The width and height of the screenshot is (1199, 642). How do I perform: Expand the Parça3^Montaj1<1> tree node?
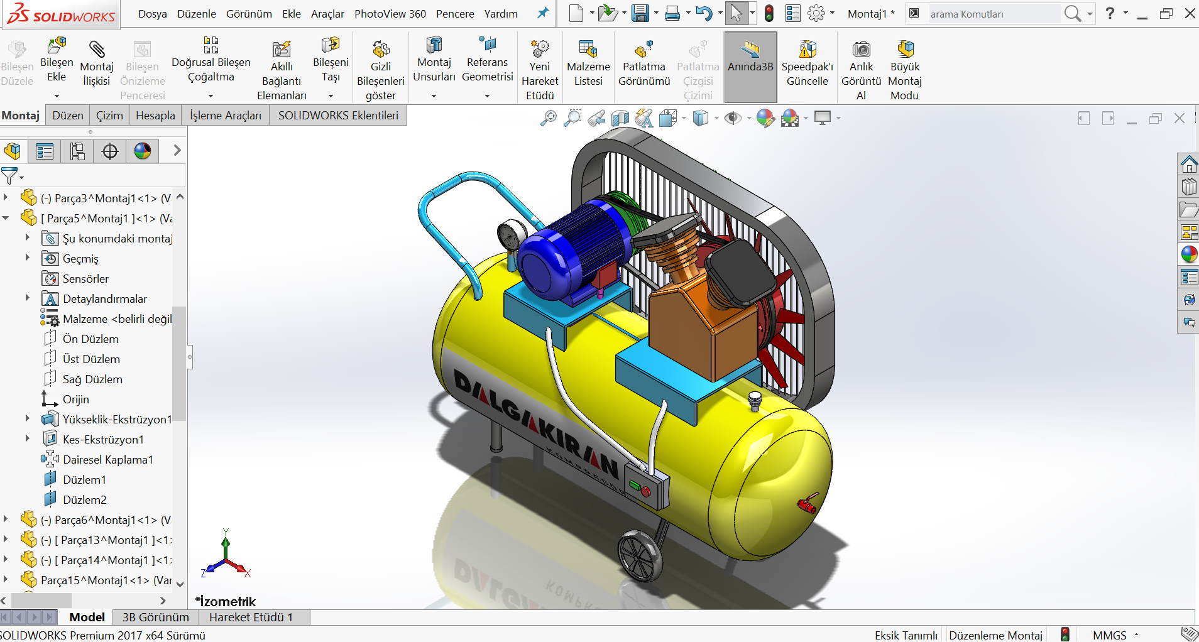click(x=6, y=198)
